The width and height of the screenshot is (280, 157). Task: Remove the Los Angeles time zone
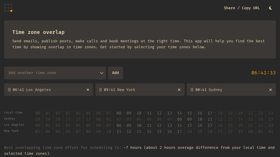point(88,90)
